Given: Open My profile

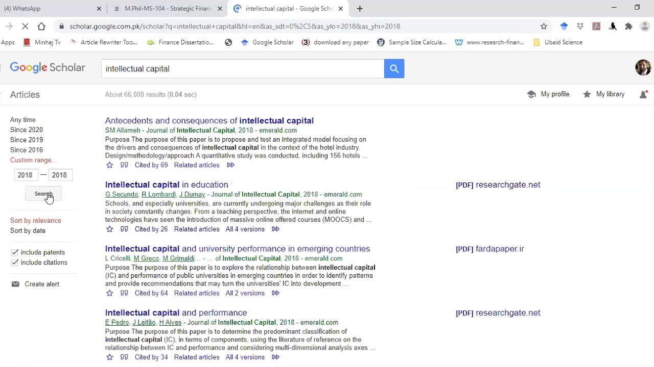Looking at the screenshot, I should 548,94.
